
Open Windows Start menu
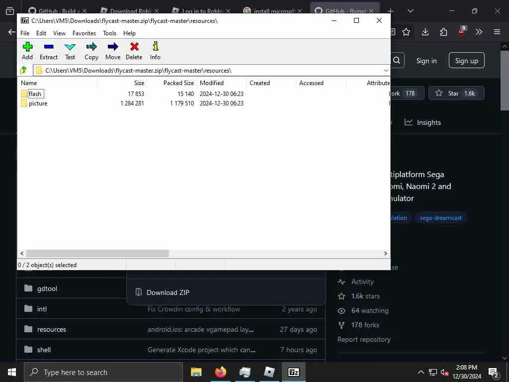[12, 372]
